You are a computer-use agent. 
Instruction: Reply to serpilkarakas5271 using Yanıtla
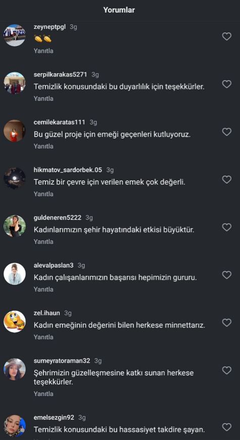coord(43,99)
